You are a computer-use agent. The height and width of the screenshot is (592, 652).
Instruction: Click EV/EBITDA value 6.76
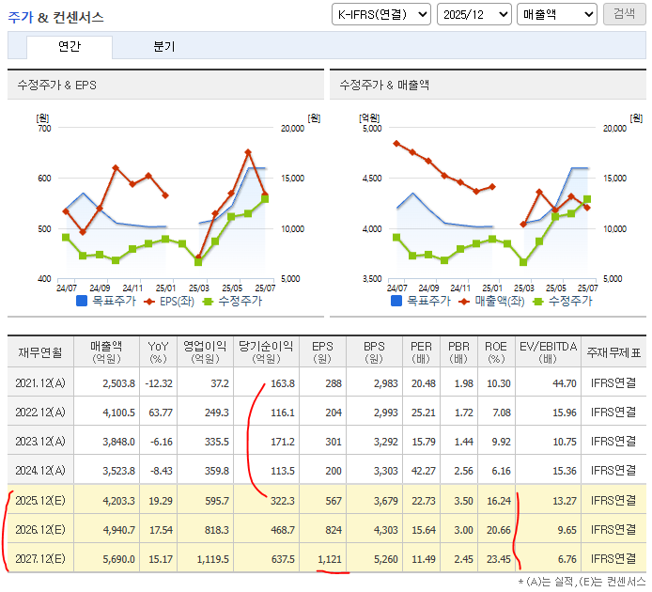[567, 559]
